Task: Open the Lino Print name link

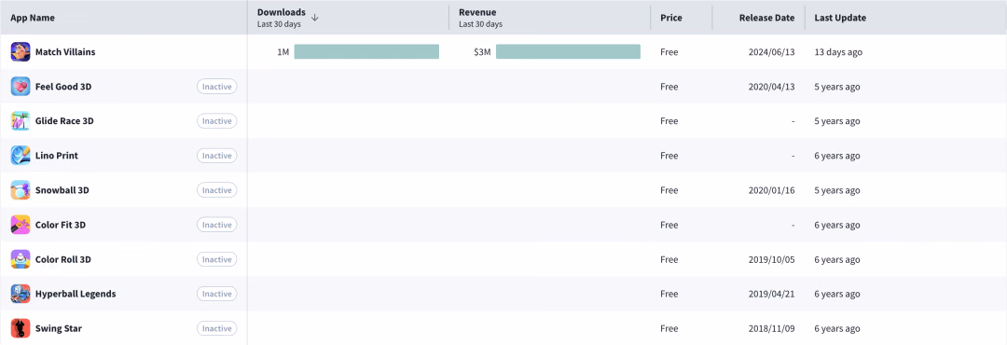Action: coord(57,156)
